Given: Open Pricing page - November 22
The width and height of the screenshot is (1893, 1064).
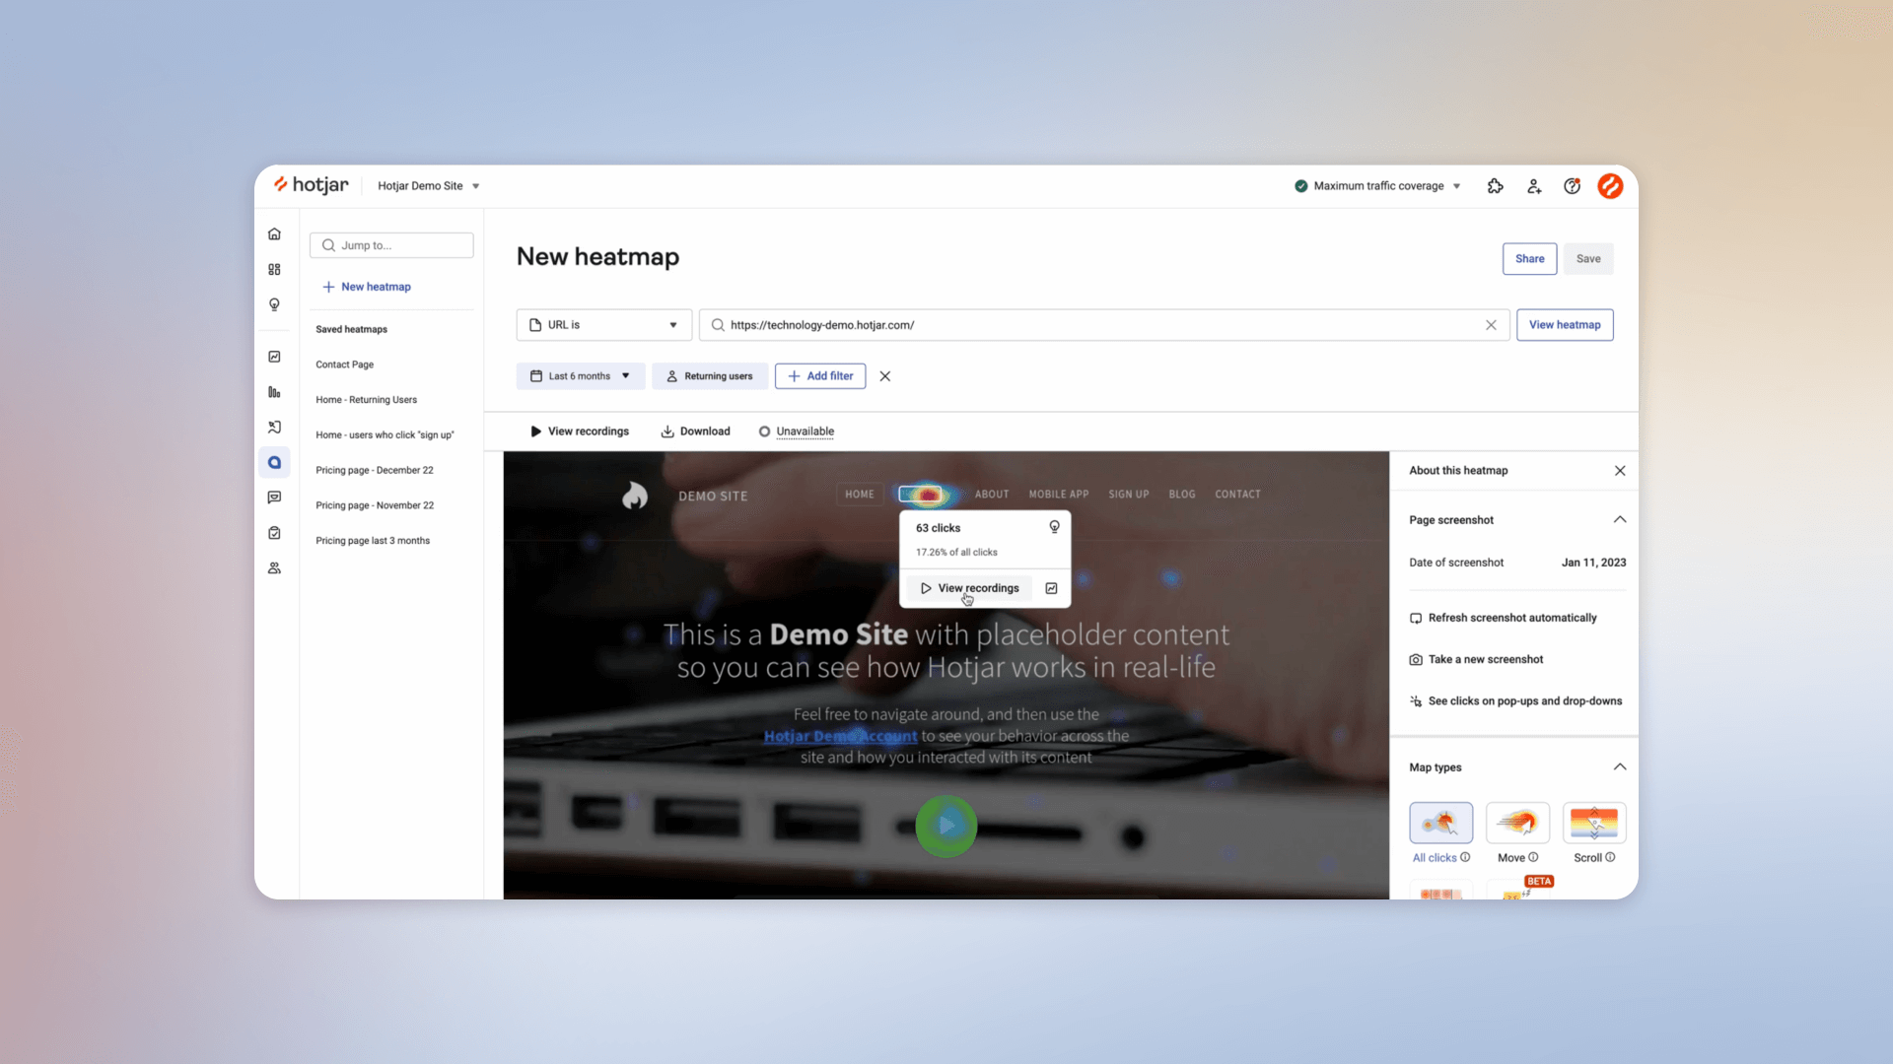Looking at the screenshot, I should click(x=375, y=505).
